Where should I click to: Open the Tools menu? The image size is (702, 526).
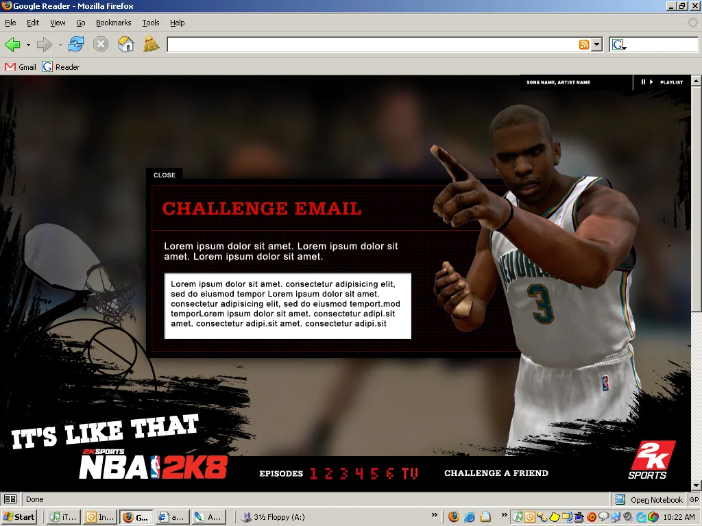pos(151,23)
